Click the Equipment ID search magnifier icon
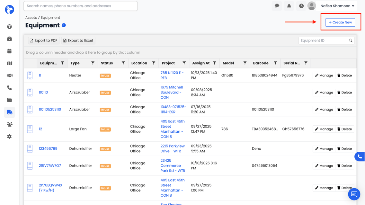365x205 pixels. pos(350,40)
